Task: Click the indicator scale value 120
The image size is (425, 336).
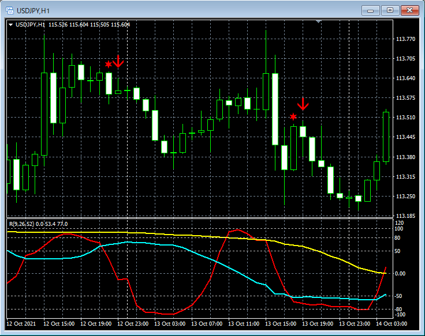Action: tap(400, 223)
